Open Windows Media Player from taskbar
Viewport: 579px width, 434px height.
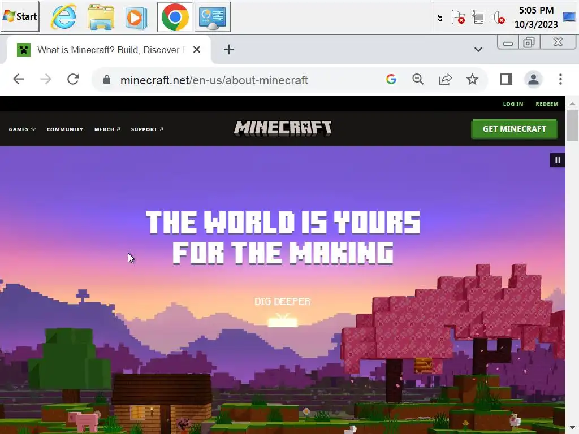tap(136, 18)
